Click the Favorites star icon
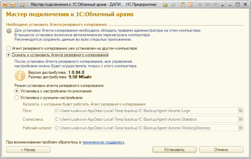 pos(22,4)
